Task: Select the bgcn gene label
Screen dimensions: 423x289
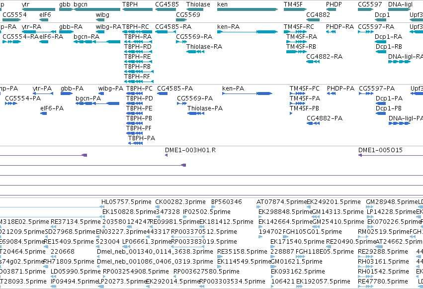Action: click(81, 4)
